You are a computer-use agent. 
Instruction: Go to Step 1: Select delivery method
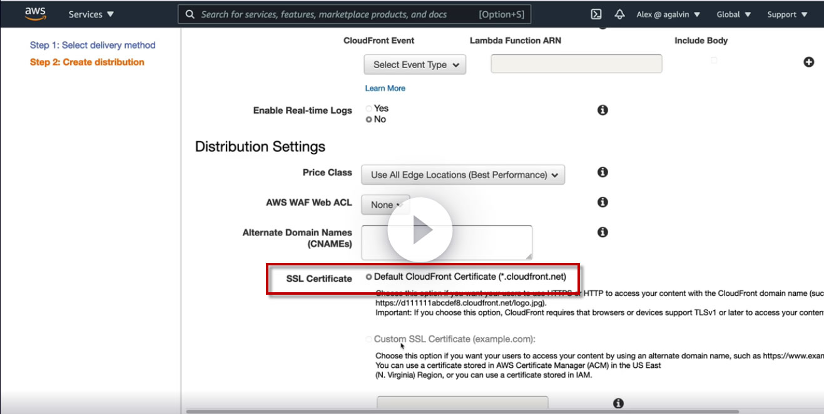pos(93,45)
